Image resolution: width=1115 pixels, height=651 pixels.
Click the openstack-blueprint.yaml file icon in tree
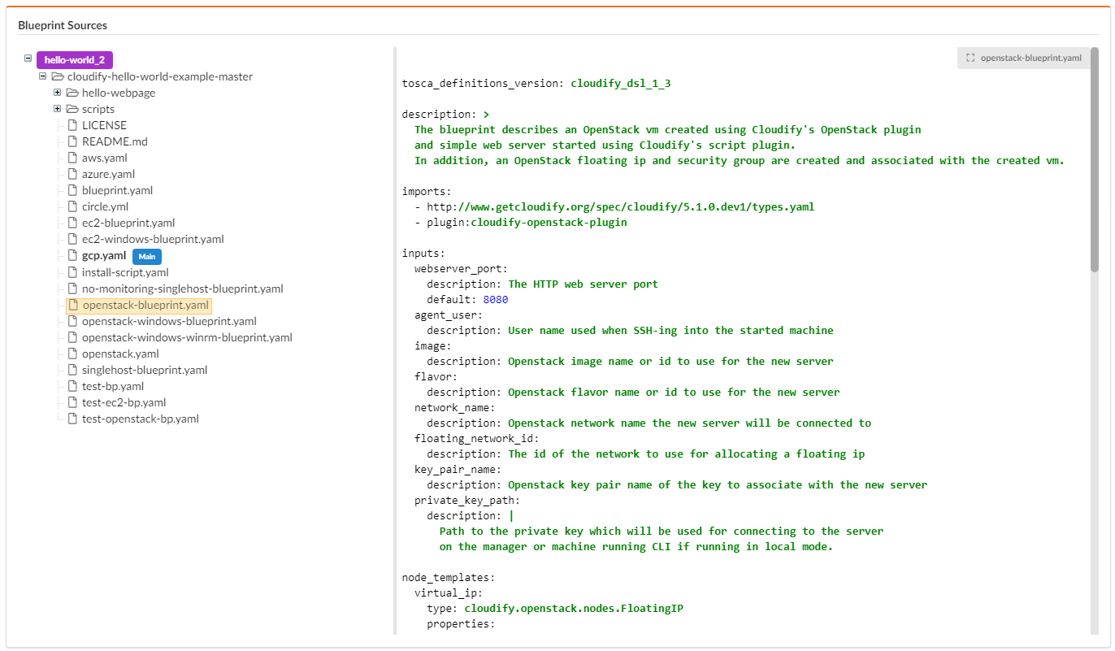(x=72, y=306)
